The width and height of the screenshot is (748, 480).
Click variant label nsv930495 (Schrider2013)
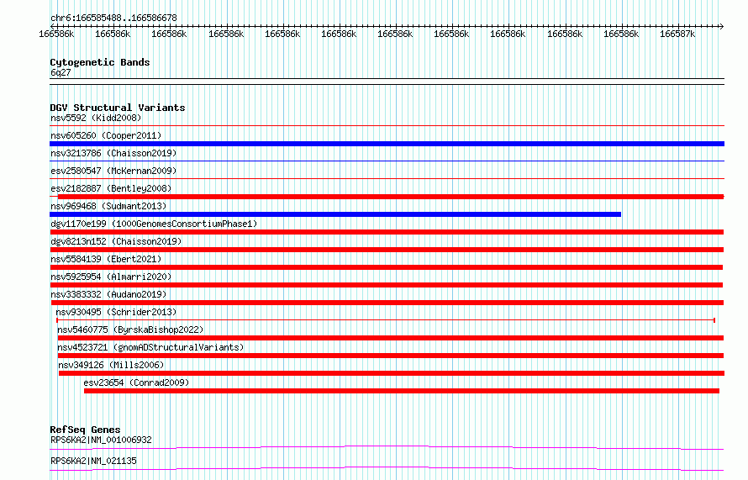click(x=116, y=312)
